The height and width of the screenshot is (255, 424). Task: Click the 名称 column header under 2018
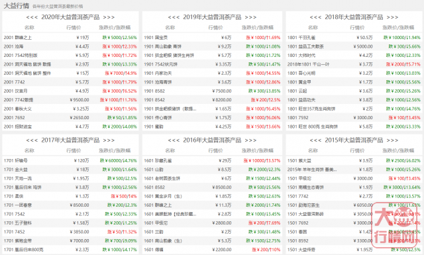point(313,28)
